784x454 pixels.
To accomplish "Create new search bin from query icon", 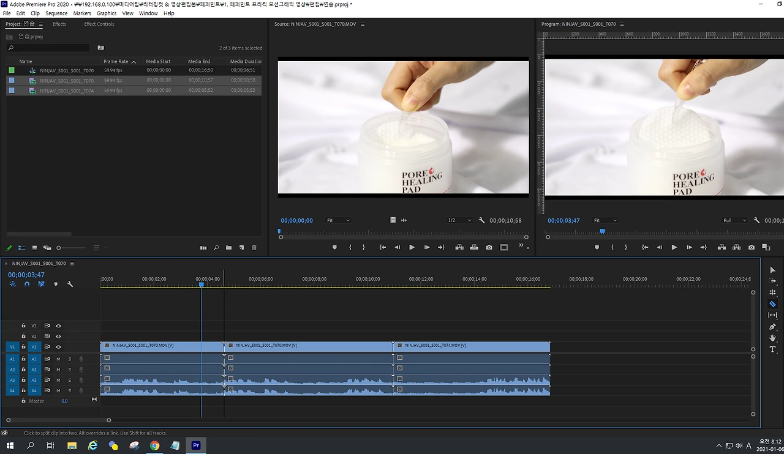I will pos(100,48).
